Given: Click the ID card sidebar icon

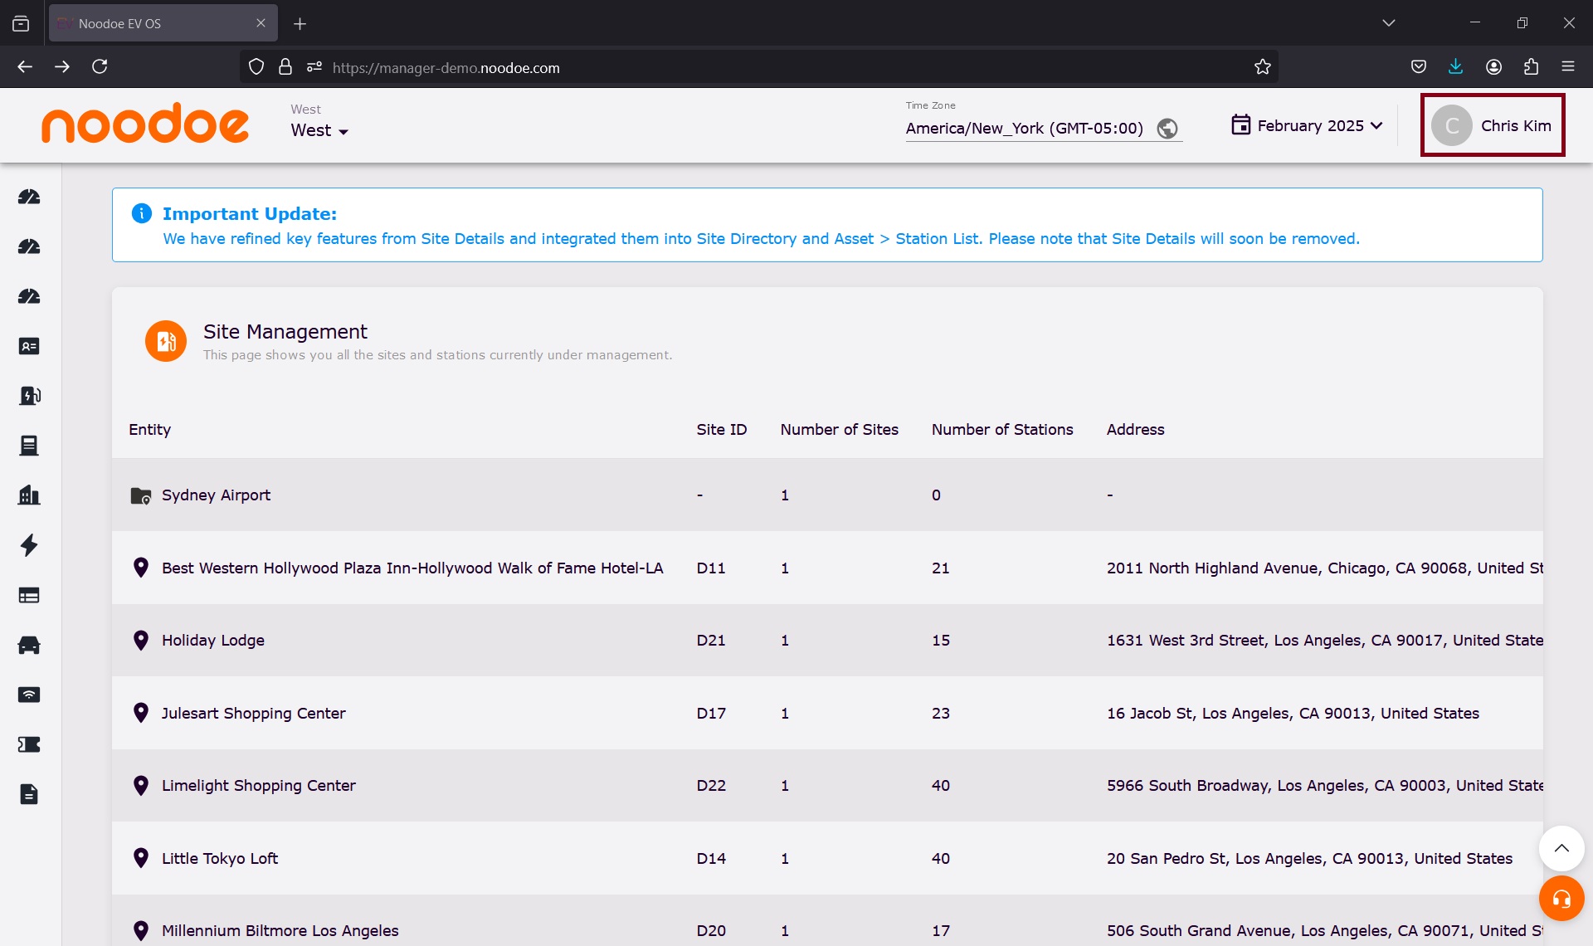Looking at the screenshot, I should (29, 346).
